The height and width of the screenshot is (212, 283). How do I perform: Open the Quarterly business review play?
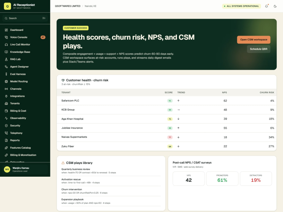click(x=111, y=171)
